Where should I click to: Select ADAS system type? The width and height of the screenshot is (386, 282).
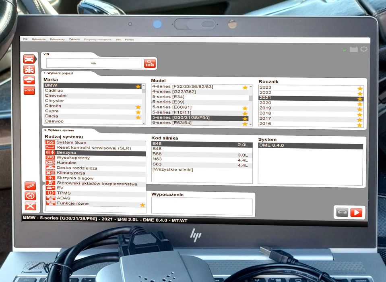96,198
